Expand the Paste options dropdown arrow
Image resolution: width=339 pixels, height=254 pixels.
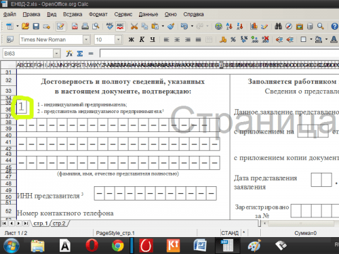coord(163,26)
